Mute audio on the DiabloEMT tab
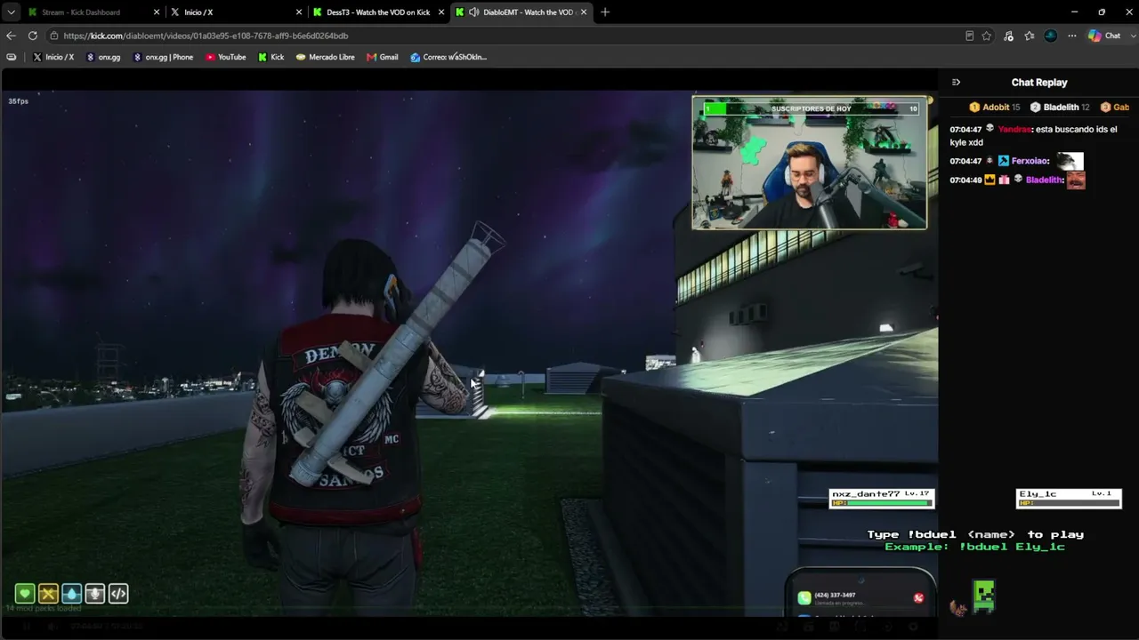This screenshot has width=1139, height=640. (474, 12)
